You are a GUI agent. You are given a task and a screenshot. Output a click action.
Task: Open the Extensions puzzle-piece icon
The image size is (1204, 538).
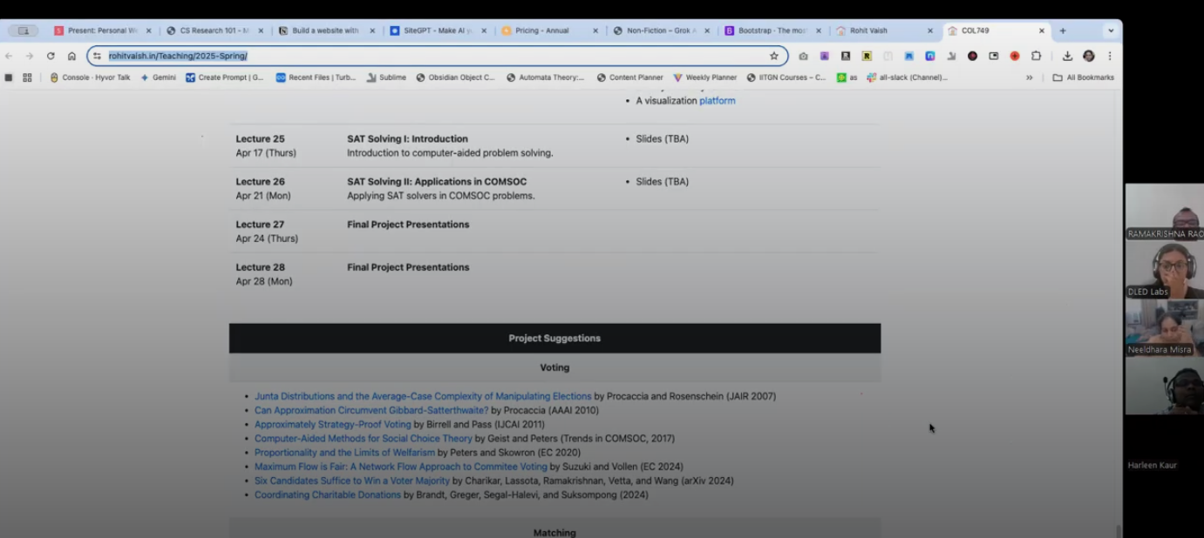click(x=1036, y=56)
